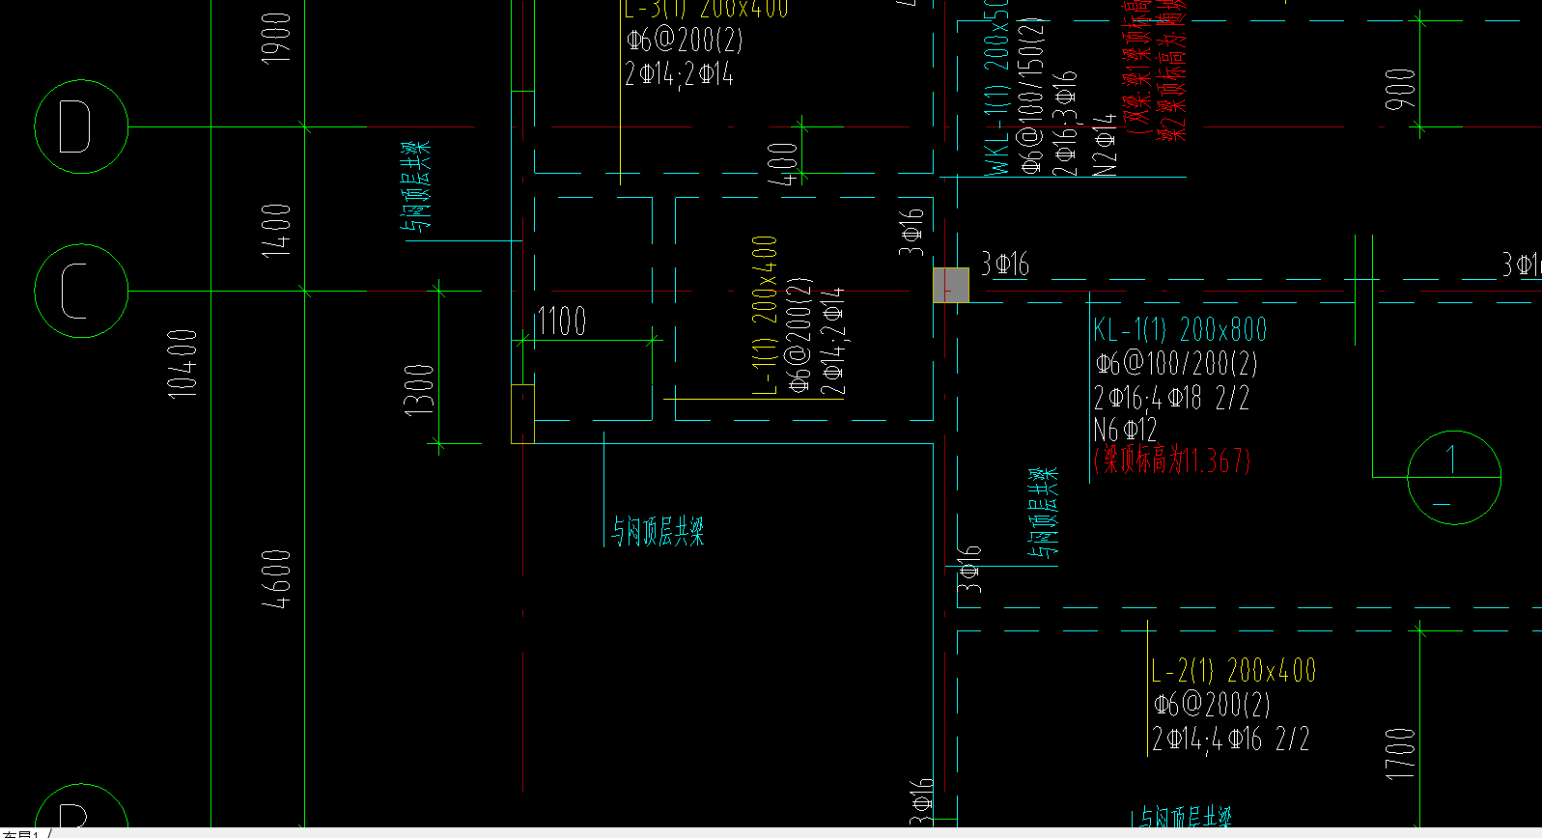
Task: Pick the N6Φ12 side bar note
Action: coord(1126,429)
